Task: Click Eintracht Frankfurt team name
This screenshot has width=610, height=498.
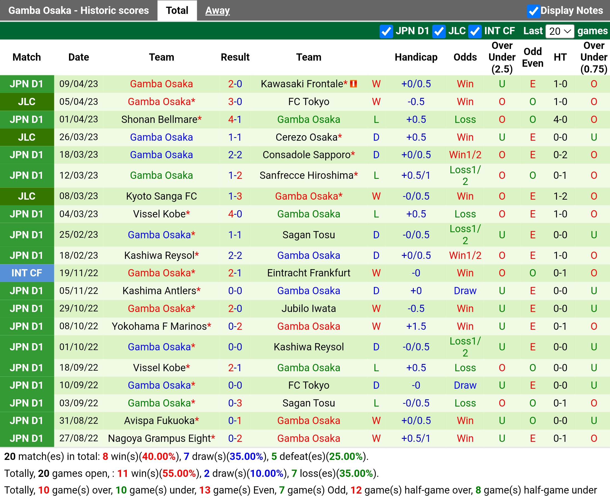Action: coord(309,273)
